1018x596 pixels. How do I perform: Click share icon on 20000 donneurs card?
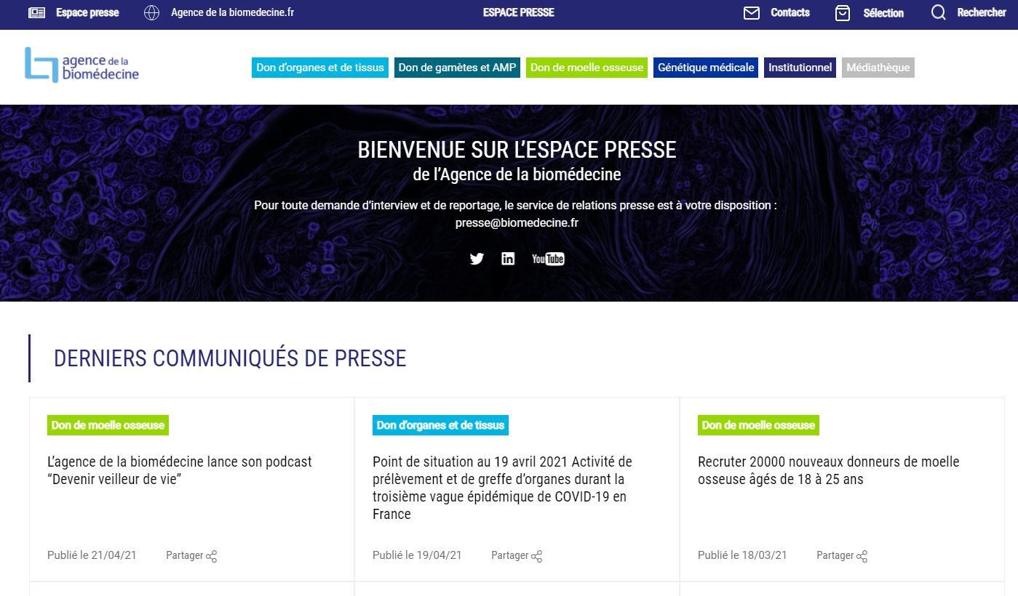pos(862,556)
